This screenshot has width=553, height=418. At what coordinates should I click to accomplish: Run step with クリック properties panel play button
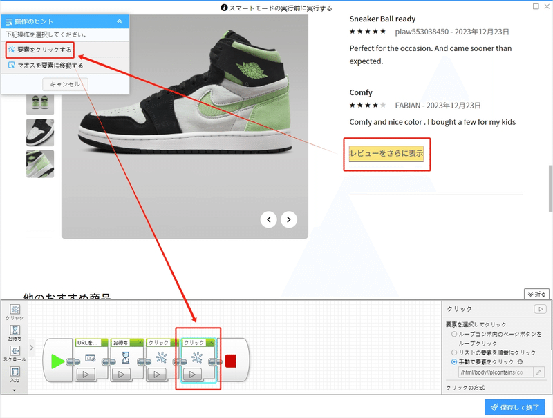[540, 309]
